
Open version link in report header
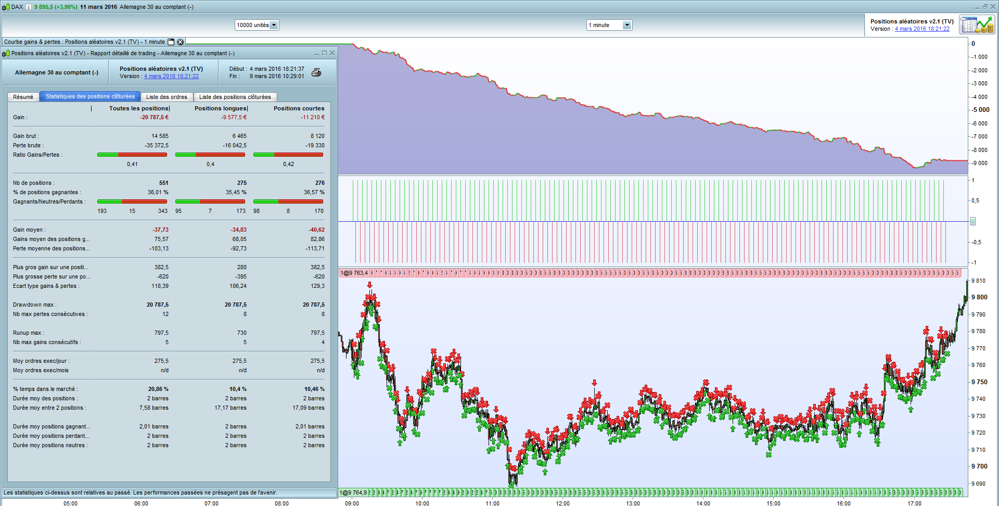point(171,76)
